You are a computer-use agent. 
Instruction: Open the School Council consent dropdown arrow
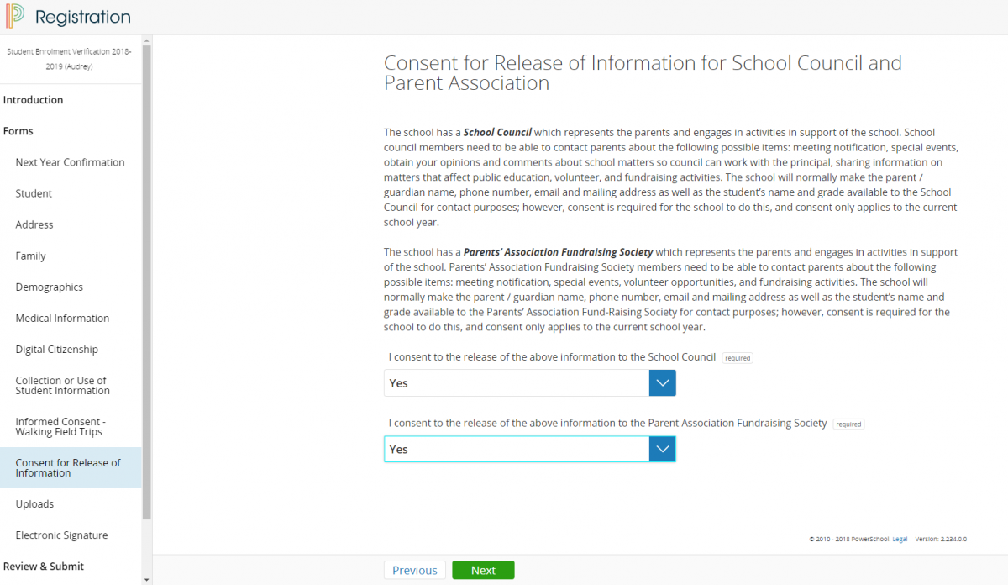click(662, 383)
